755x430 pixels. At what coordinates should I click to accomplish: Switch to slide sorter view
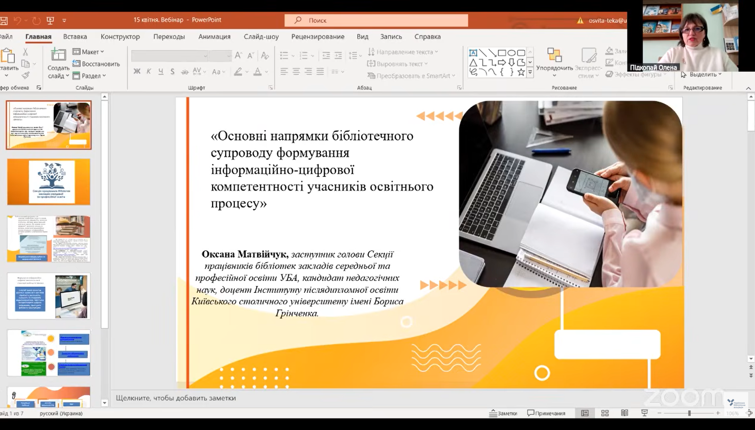click(x=605, y=413)
